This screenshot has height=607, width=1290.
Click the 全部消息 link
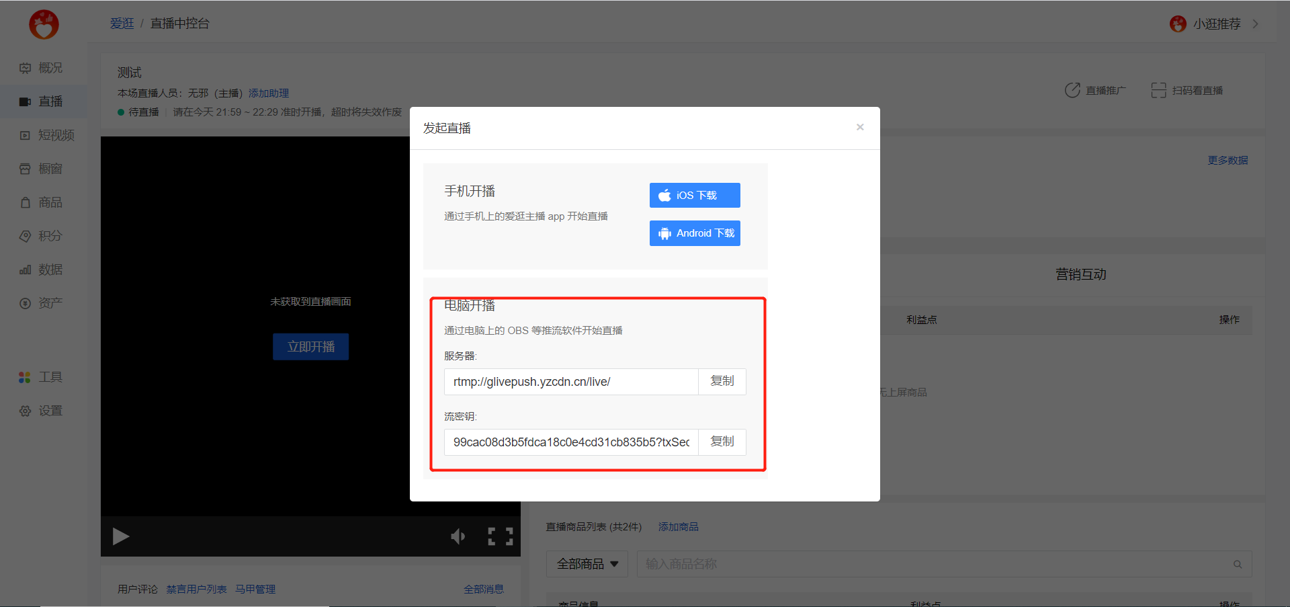484,590
